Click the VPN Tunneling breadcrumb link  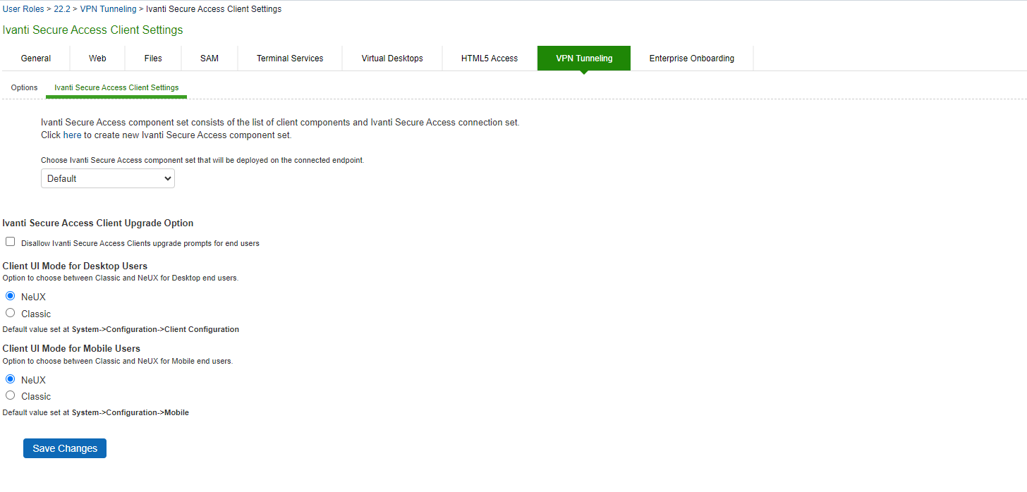click(108, 9)
